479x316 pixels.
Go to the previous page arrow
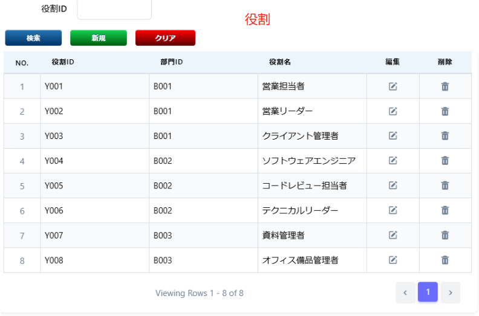pyautogui.click(x=405, y=292)
